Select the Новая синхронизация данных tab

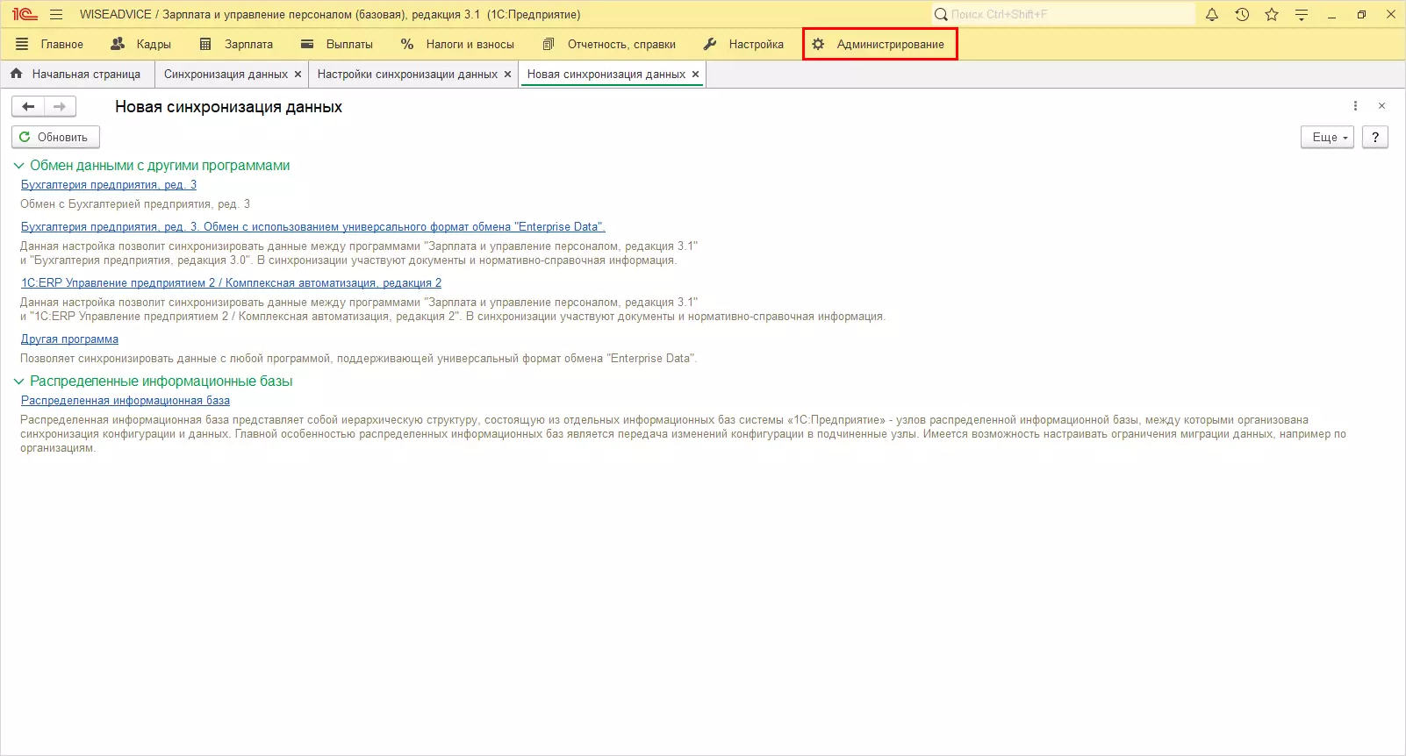pyautogui.click(x=606, y=75)
